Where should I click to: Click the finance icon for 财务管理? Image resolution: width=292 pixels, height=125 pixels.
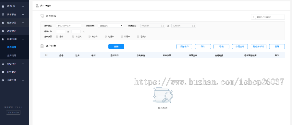[3, 72]
